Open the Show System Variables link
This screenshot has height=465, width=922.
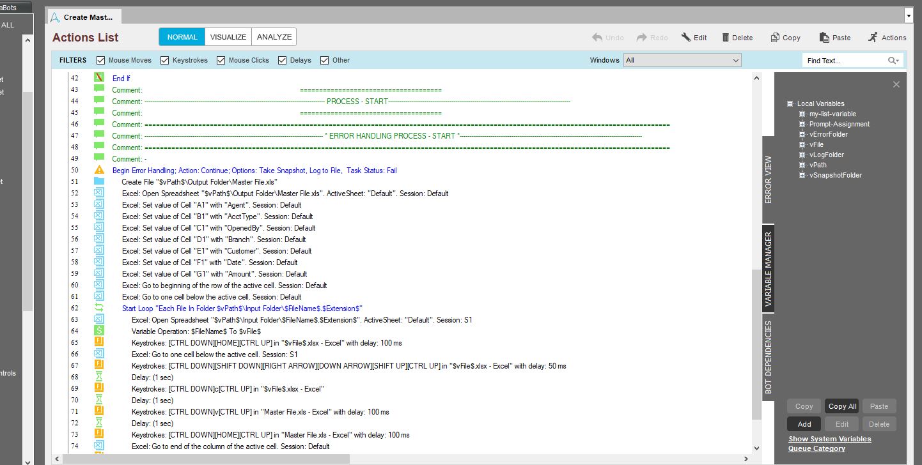[829, 439]
